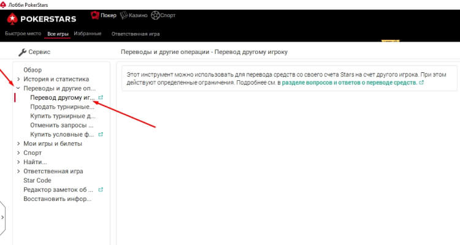Screen dimensions: 460x245
Task: Select Мои игры и билеты item
Action: pyautogui.click(x=53, y=143)
